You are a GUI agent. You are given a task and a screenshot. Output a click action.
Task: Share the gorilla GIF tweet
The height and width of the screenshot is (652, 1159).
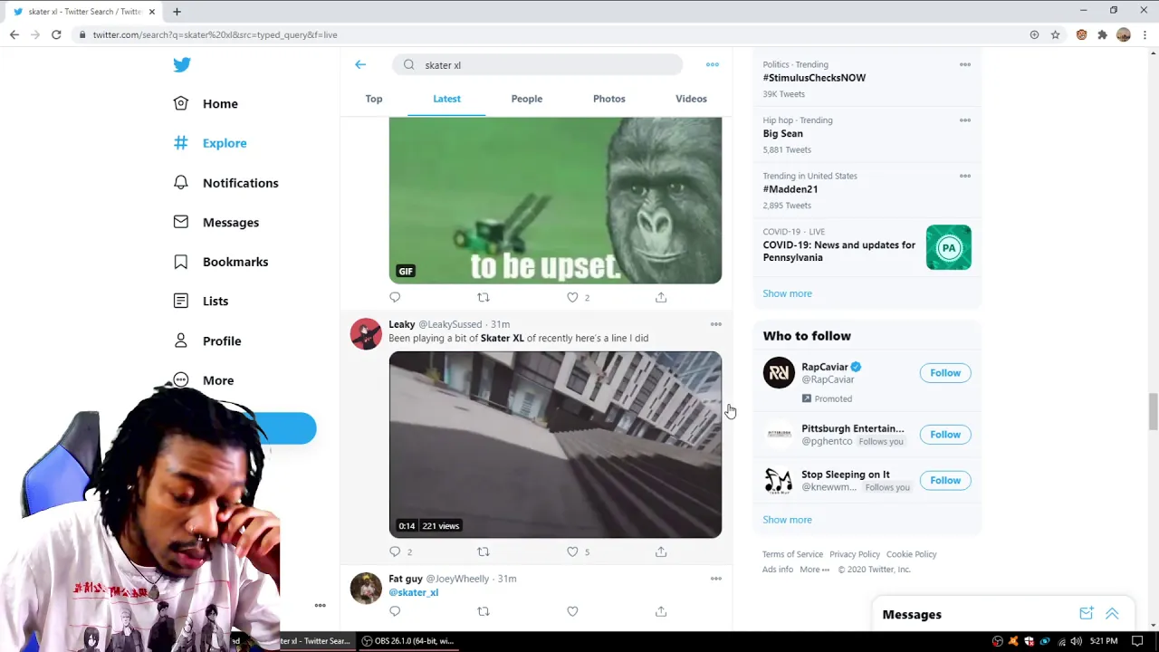(x=661, y=297)
